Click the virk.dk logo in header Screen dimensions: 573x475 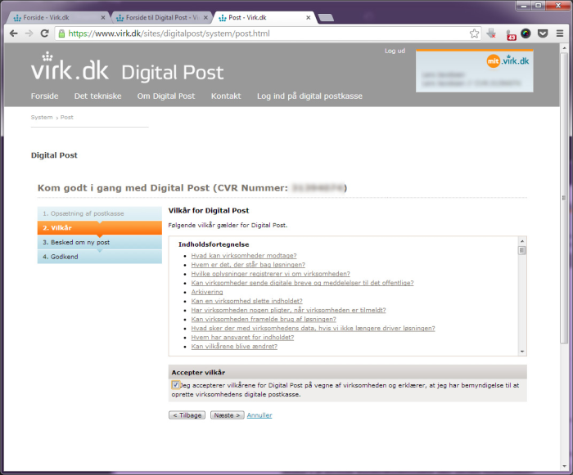click(x=70, y=66)
